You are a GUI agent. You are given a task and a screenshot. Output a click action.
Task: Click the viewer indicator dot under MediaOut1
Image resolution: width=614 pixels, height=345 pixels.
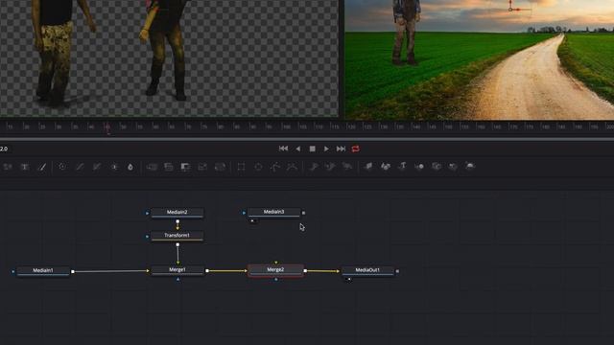pyautogui.click(x=349, y=279)
